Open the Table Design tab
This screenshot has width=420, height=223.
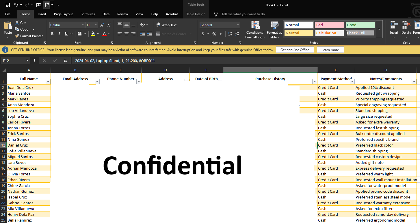[196, 14]
